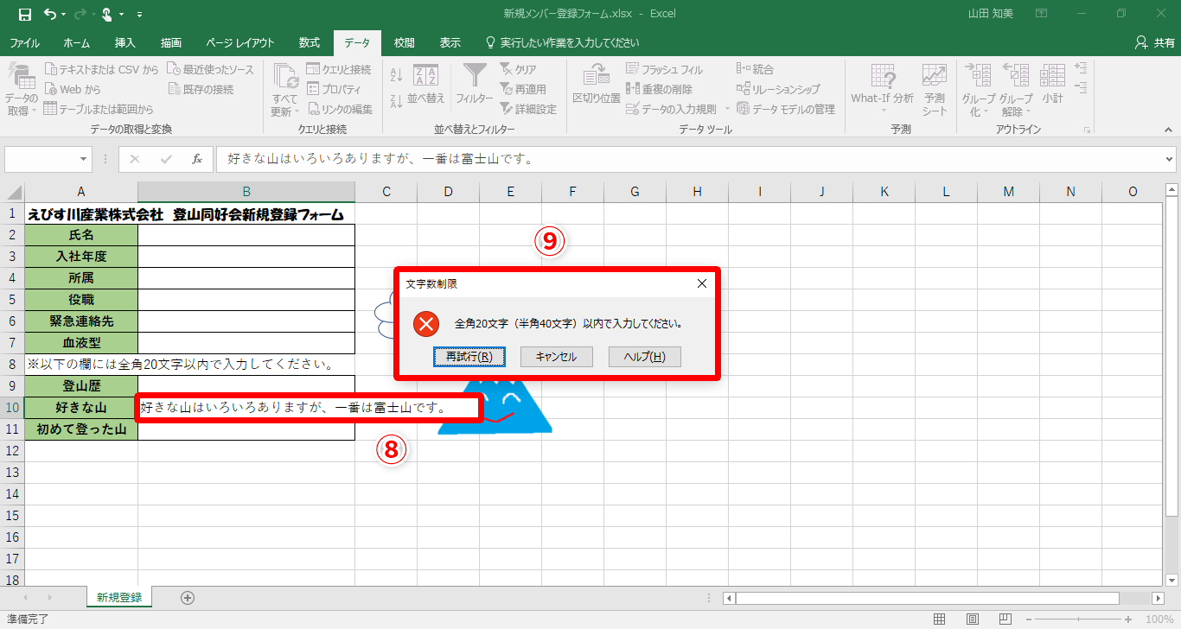Switch to Page Layout view in status bar

973,619
